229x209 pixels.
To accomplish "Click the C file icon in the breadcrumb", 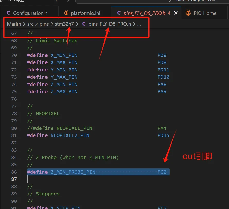I will pyautogui.click(x=84, y=24).
